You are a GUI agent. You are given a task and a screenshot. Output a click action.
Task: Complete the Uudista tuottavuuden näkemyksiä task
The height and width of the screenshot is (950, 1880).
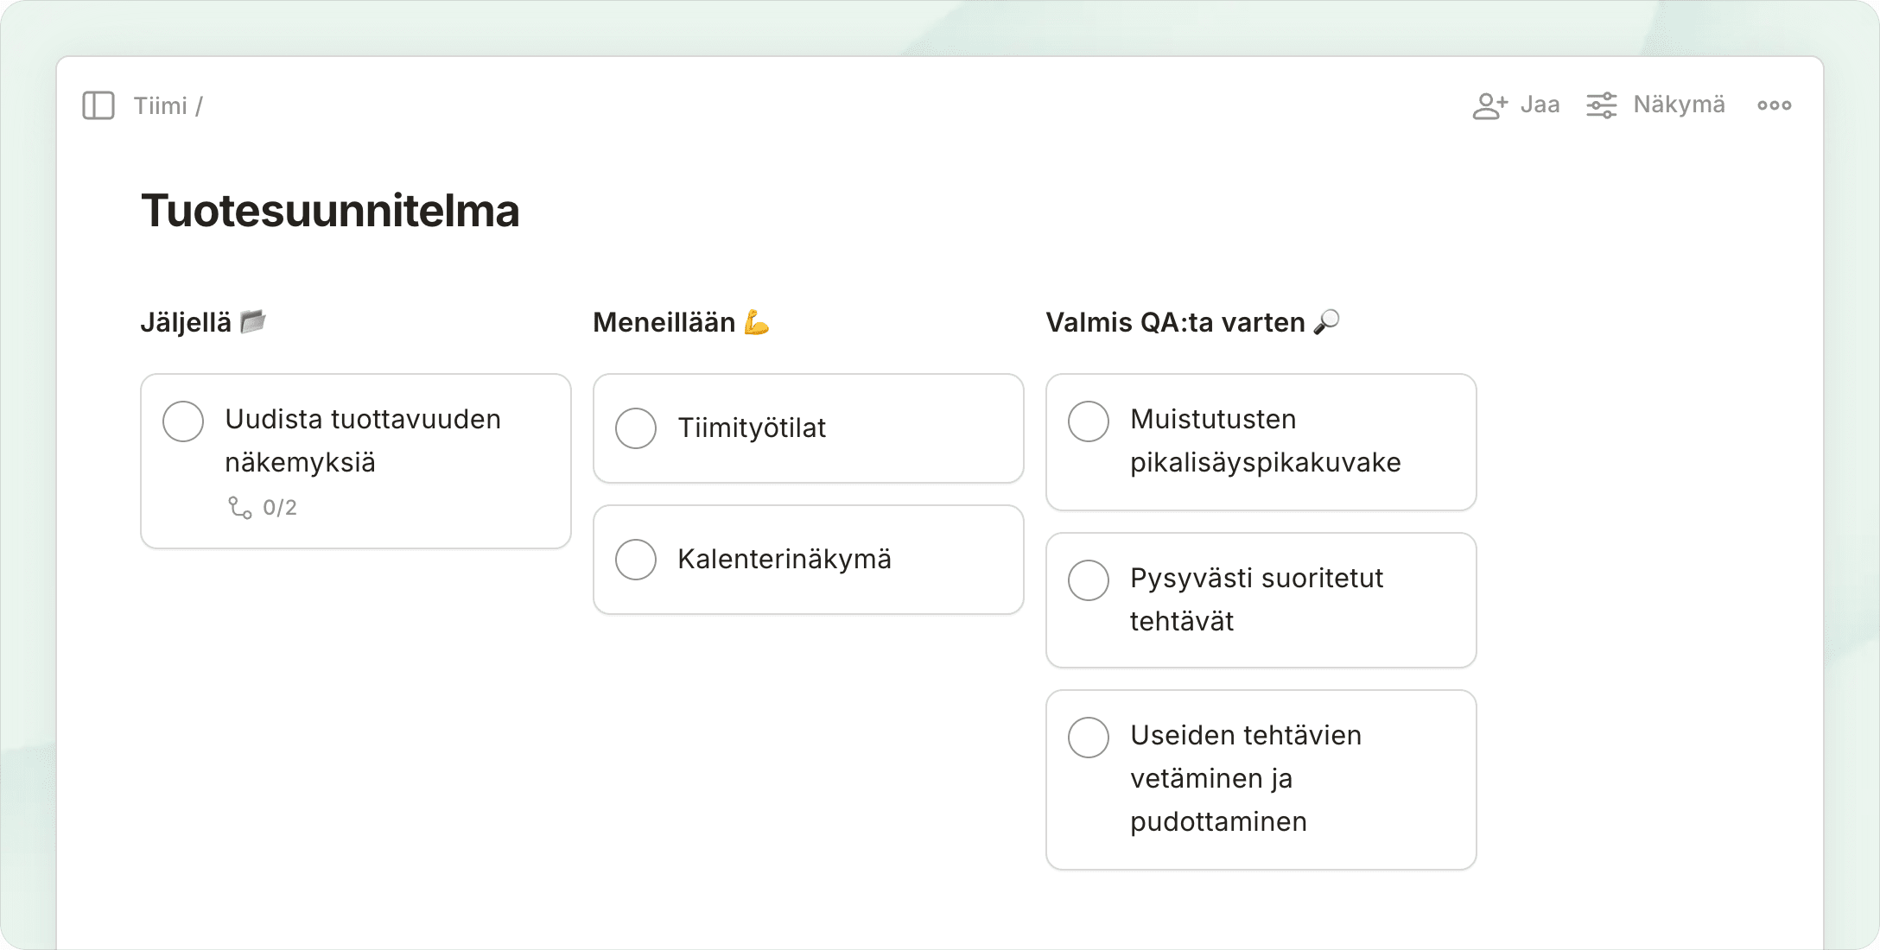click(183, 421)
